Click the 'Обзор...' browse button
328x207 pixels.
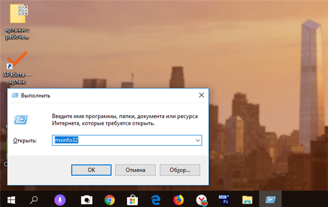180,170
